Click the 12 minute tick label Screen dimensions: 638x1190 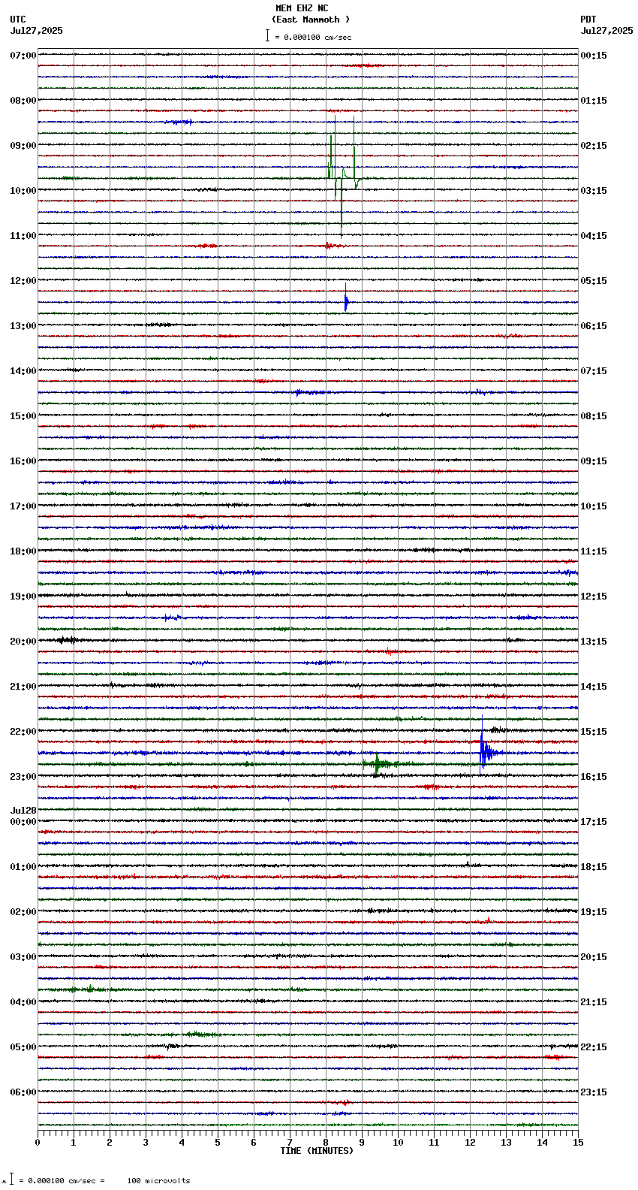point(470,1143)
